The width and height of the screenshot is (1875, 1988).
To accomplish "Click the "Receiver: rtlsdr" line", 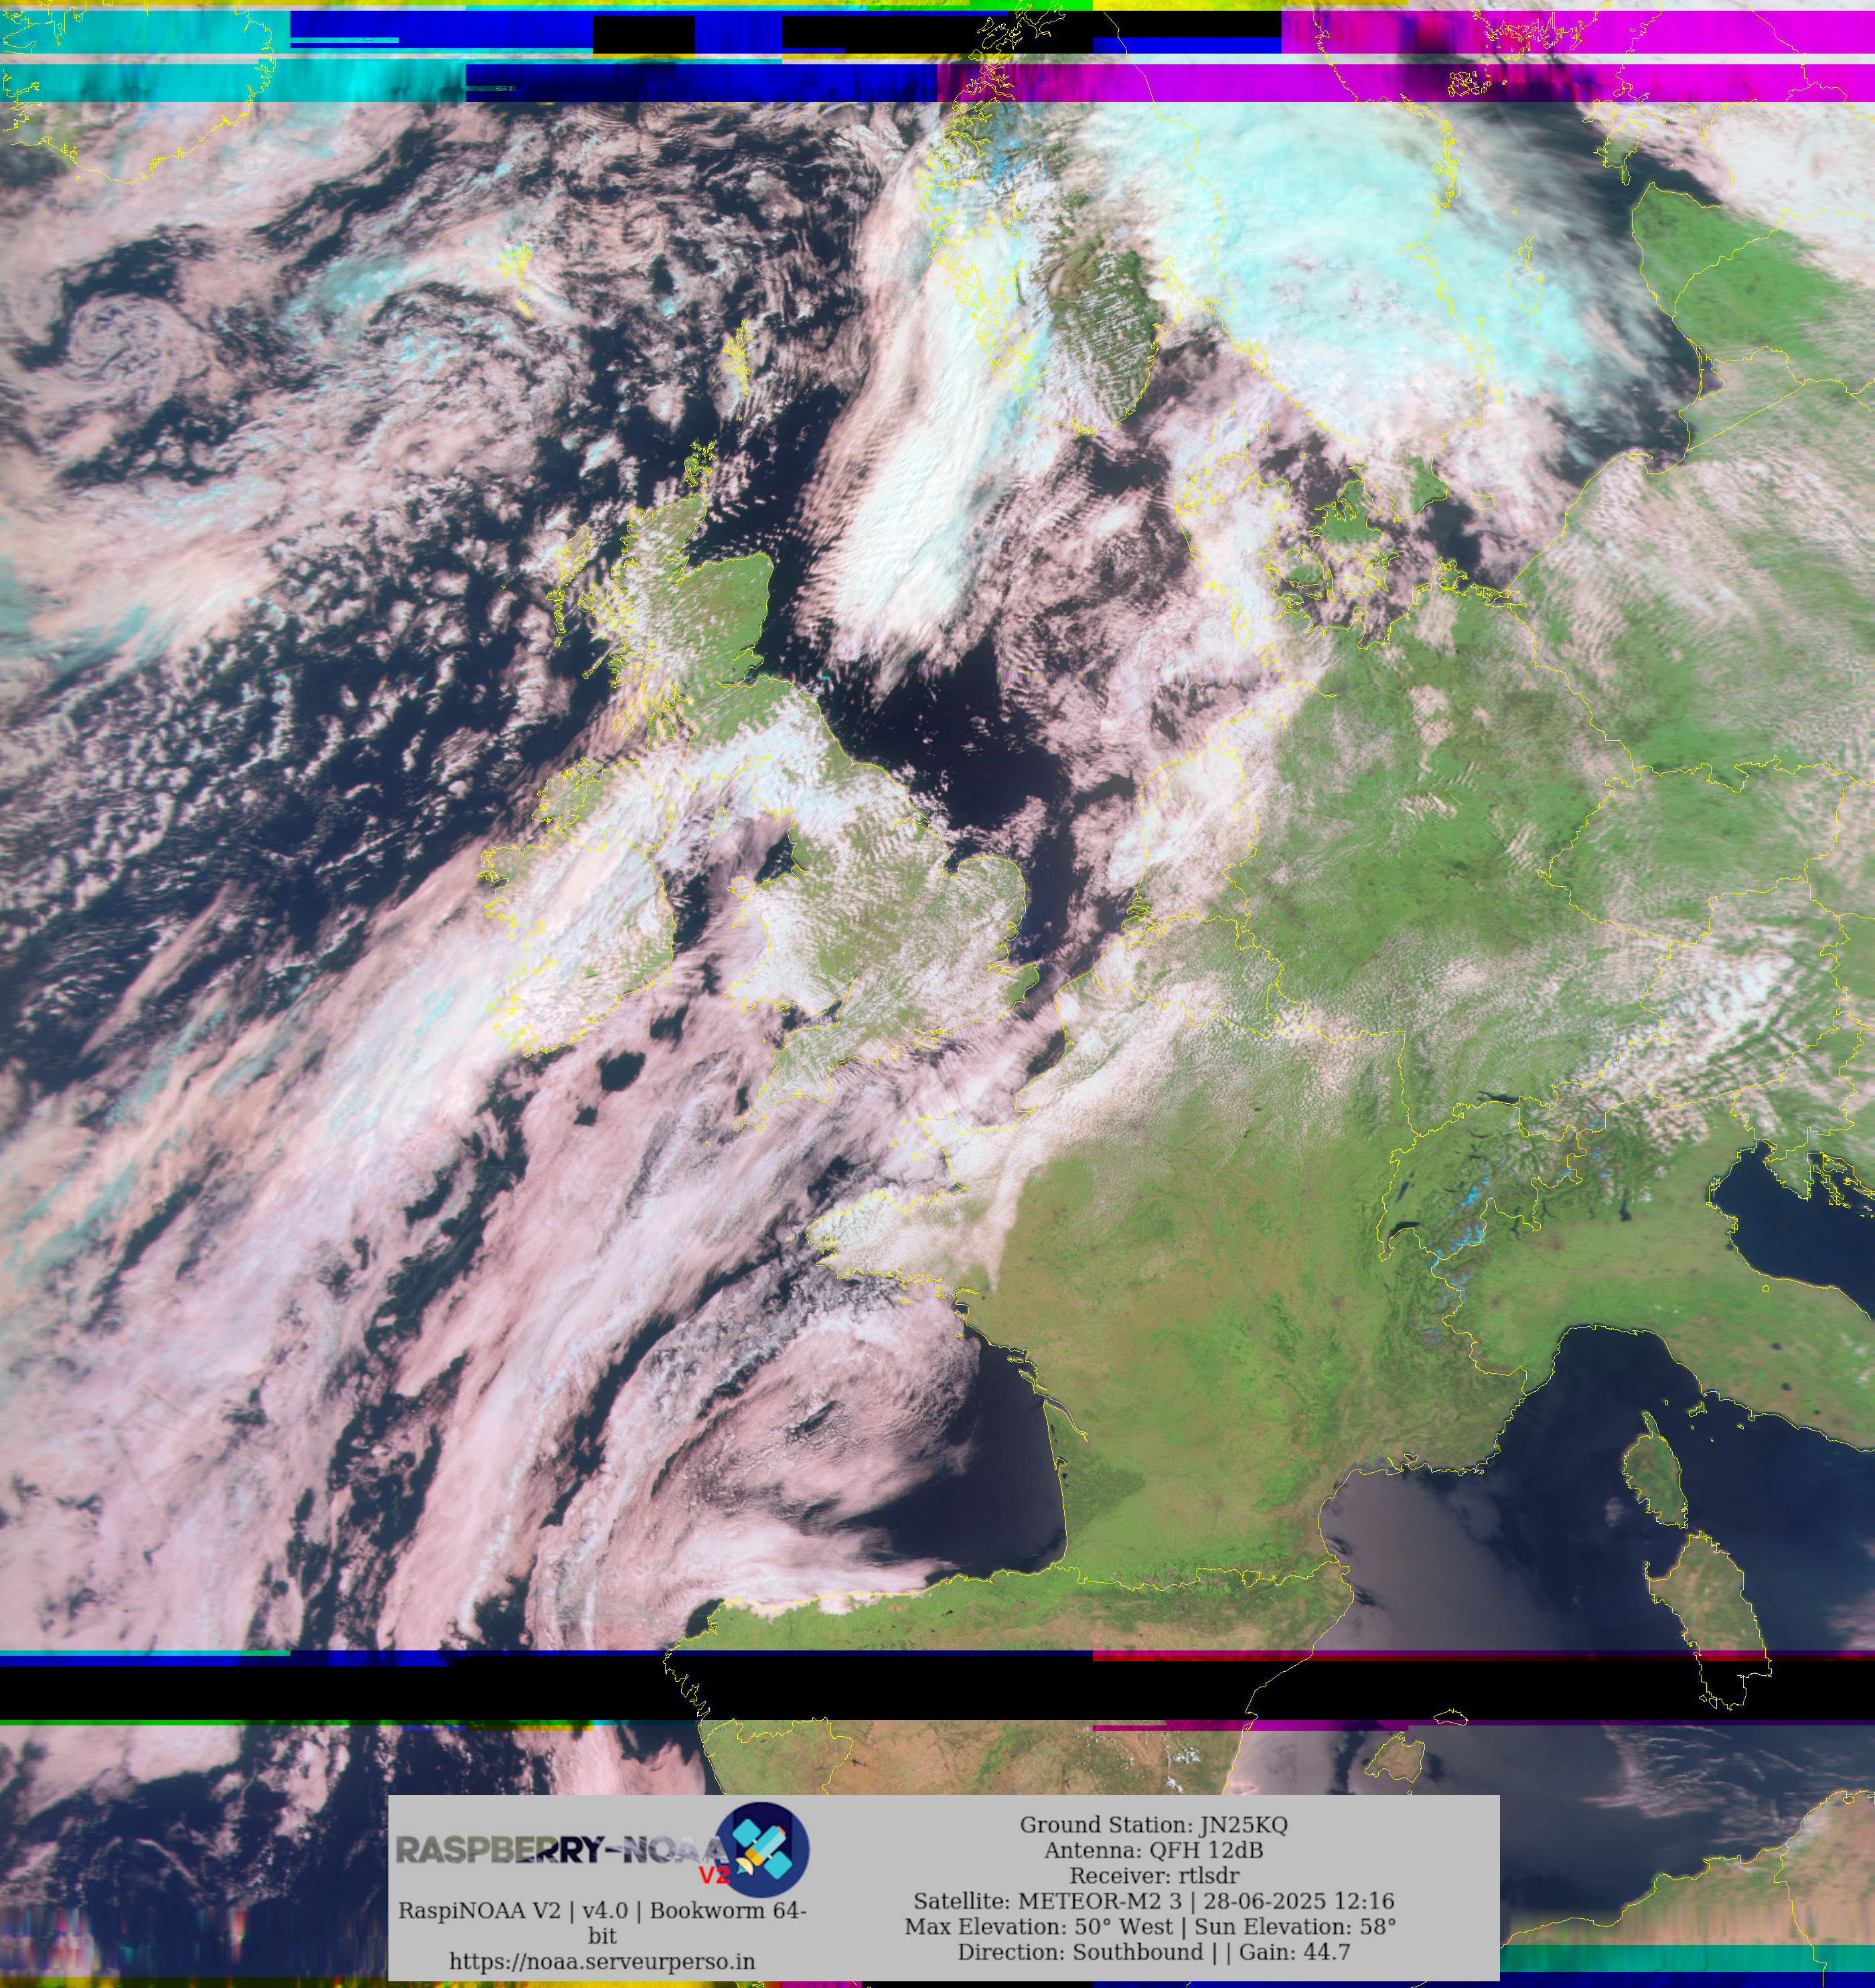I will click(x=1153, y=1875).
